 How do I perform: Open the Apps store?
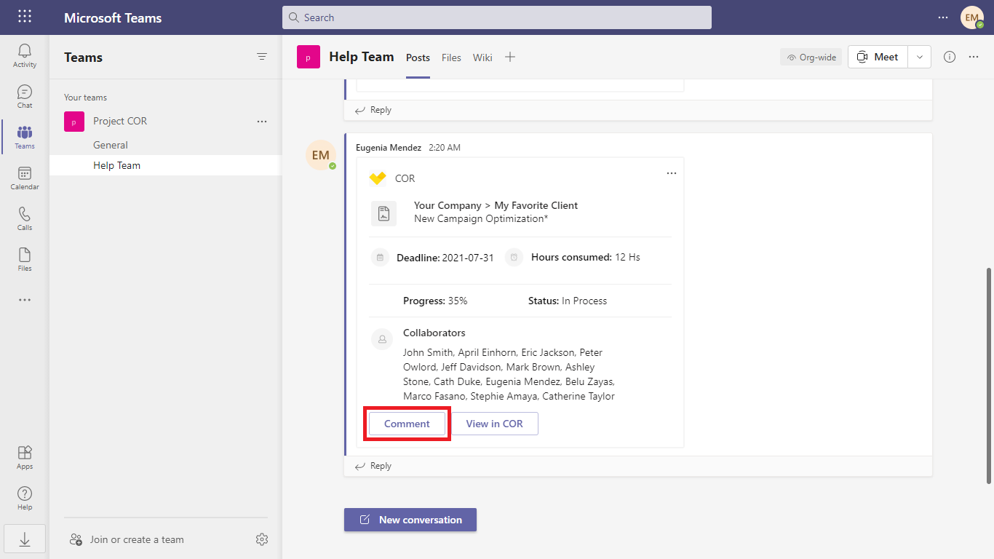pos(25,458)
